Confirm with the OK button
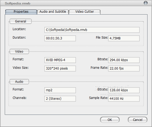This screenshot has width=152, height=127. point(110,120)
